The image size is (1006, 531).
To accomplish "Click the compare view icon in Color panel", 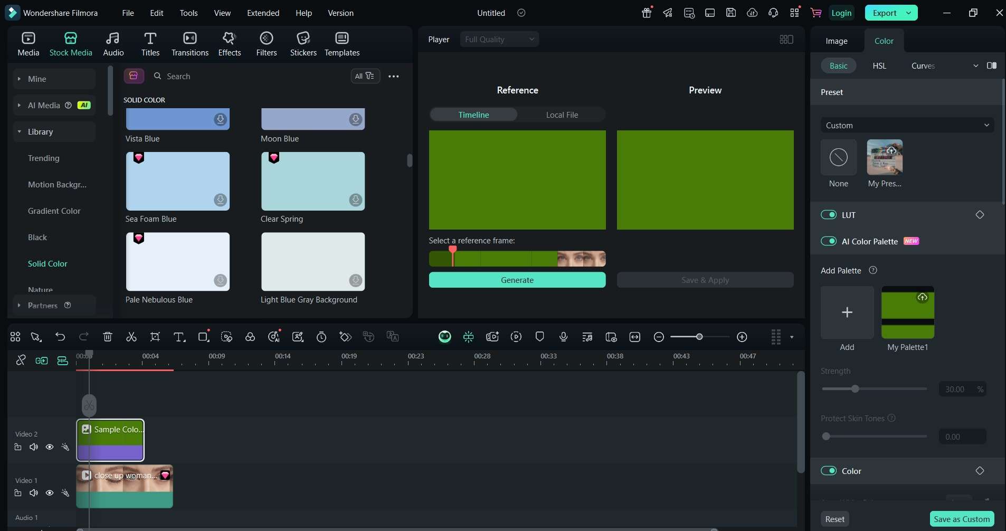I will [x=992, y=65].
